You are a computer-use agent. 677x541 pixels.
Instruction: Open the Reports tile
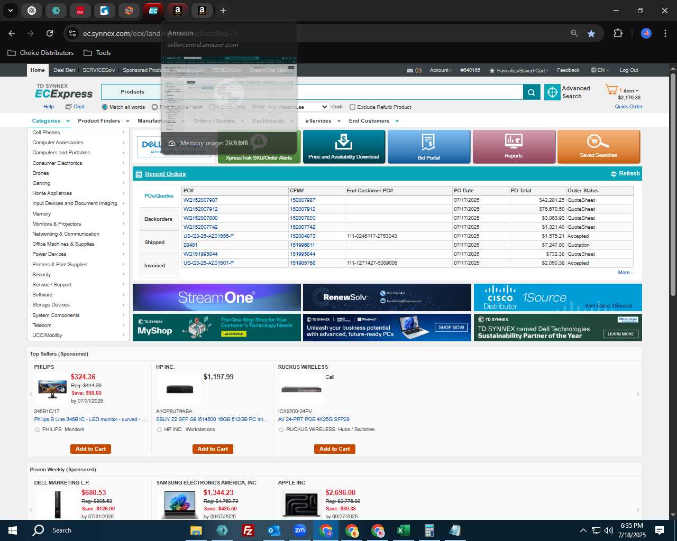[514, 147]
